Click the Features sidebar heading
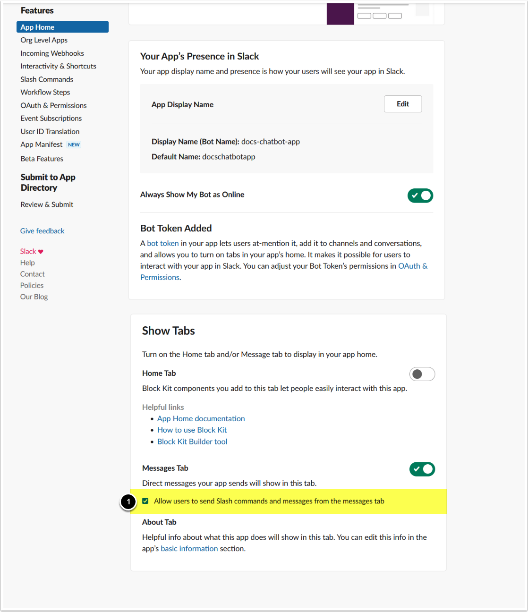The width and height of the screenshot is (528, 612). 37,10
